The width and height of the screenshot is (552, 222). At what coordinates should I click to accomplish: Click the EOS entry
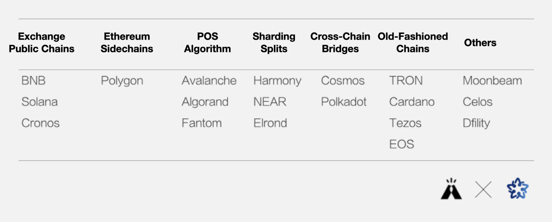[x=402, y=144]
